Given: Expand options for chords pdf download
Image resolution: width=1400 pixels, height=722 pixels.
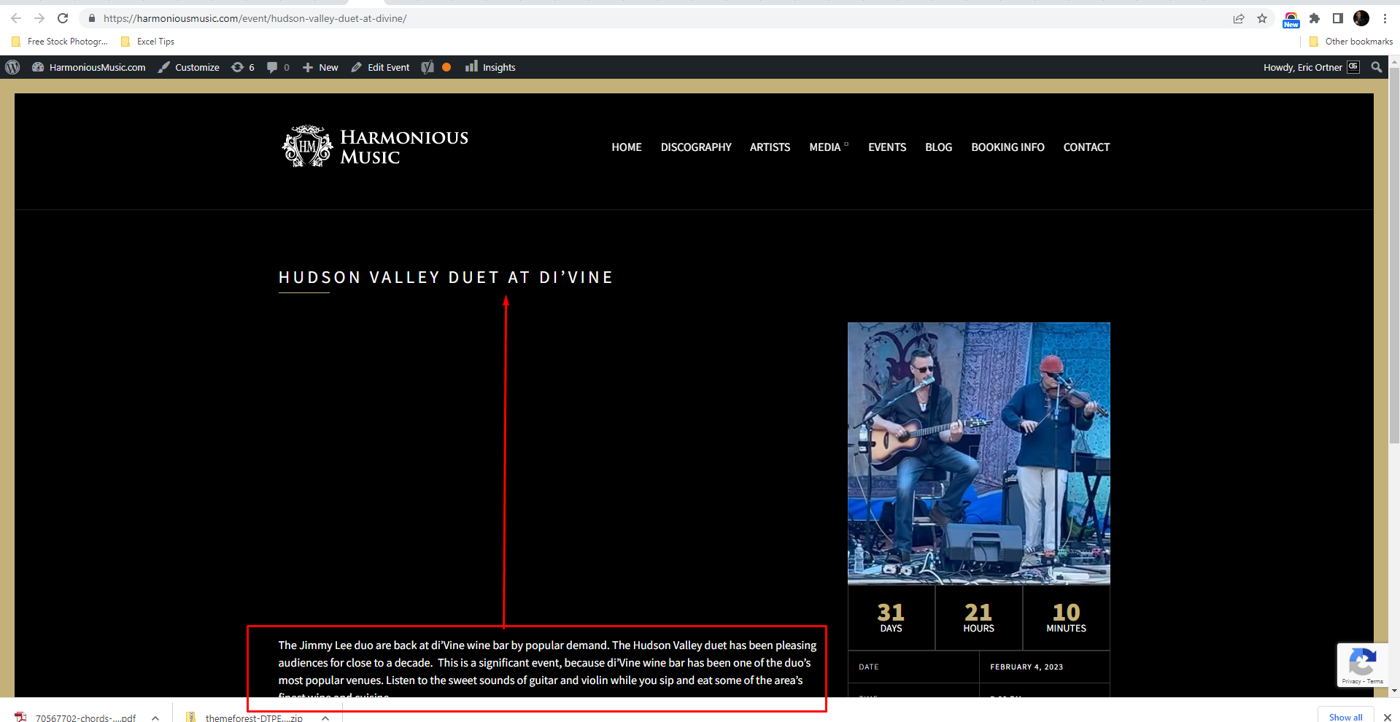Looking at the screenshot, I should click(155, 718).
